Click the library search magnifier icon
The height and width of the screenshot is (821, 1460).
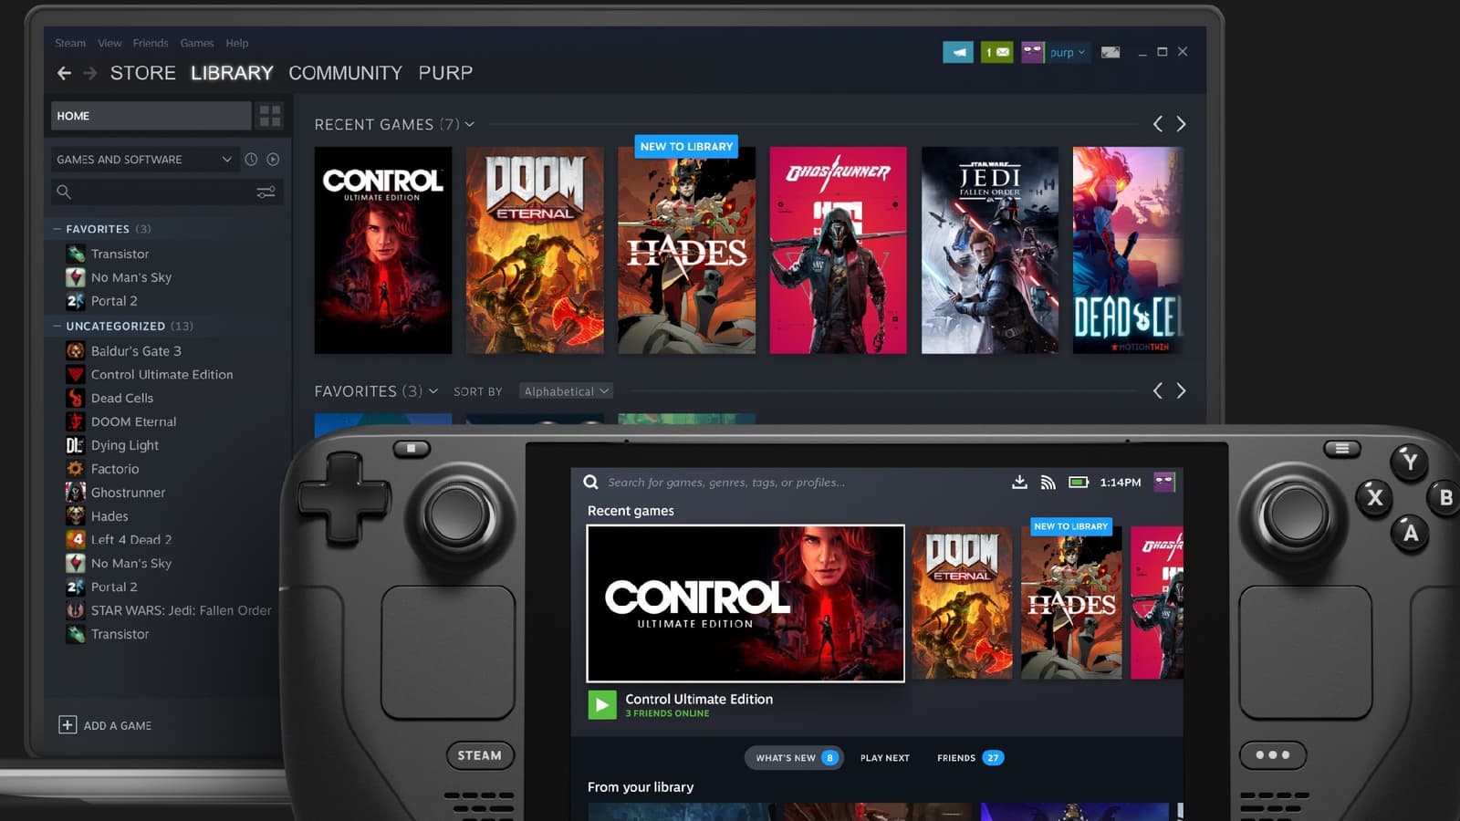pyautogui.click(x=64, y=192)
